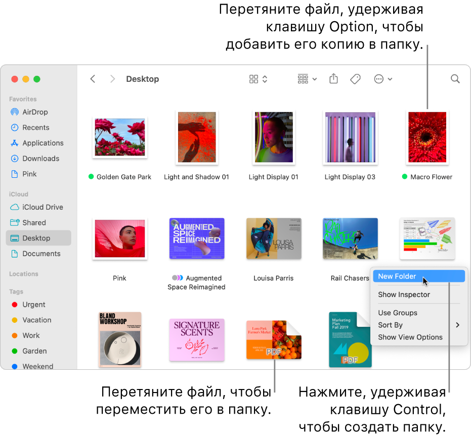Open Finder search magnifier
The image size is (471, 437).
pos(455,79)
